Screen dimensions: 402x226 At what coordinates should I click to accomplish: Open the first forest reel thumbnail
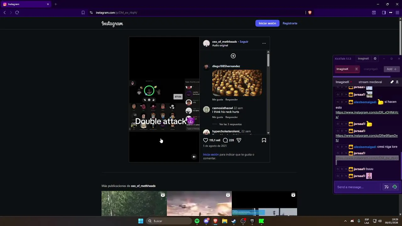pyautogui.click(x=134, y=203)
